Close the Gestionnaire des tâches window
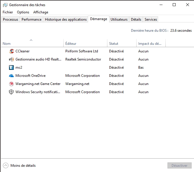This screenshot has height=172, width=194. point(188,5)
